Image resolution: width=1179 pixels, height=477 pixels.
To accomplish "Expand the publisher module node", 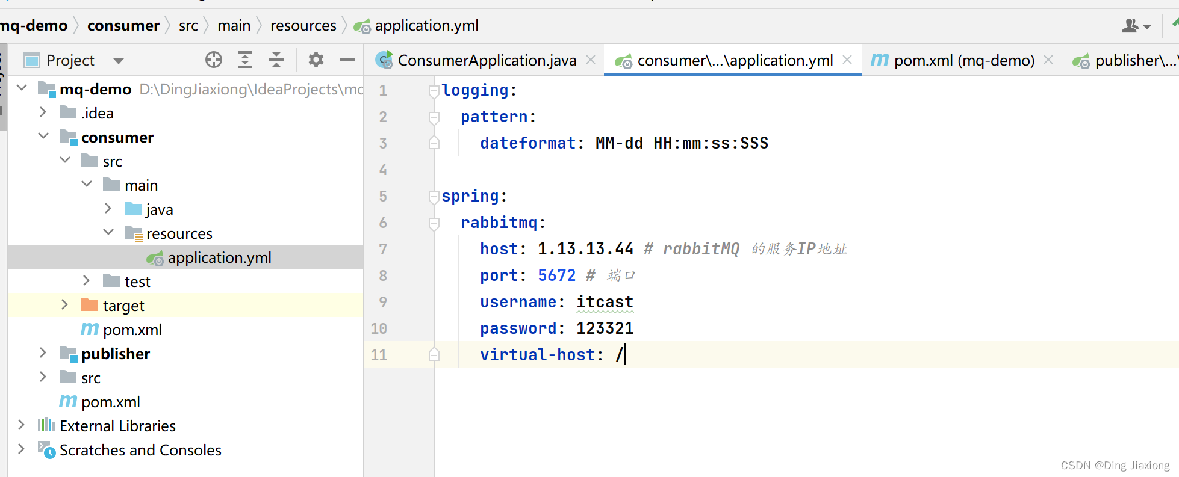I will [x=43, y=352].
